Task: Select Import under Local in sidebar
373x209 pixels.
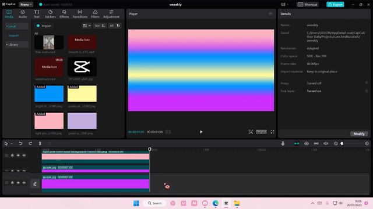Action: pyautogui.click(x=13, y=35)
